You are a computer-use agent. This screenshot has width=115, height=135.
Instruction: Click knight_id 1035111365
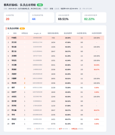(38, 87)
